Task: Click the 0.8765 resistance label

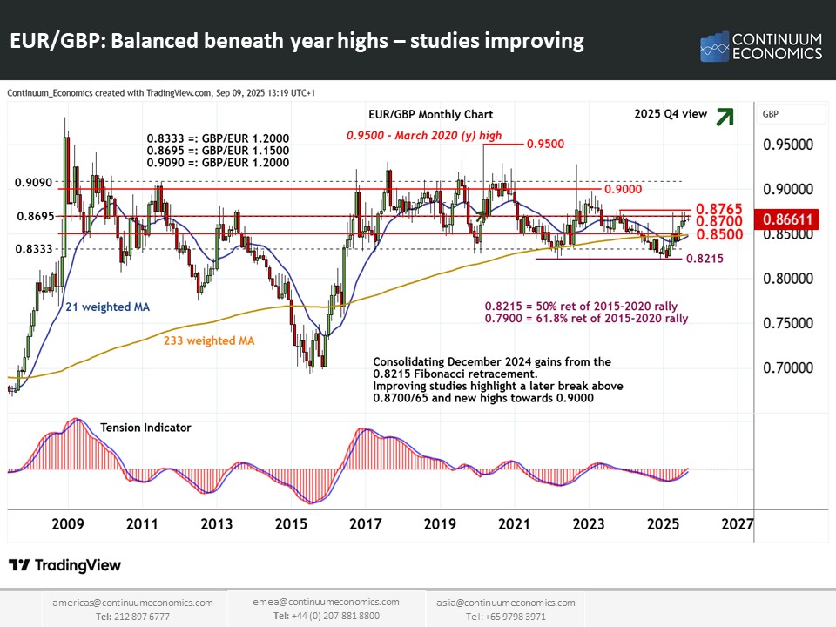Action: click(x=719, y=209)
